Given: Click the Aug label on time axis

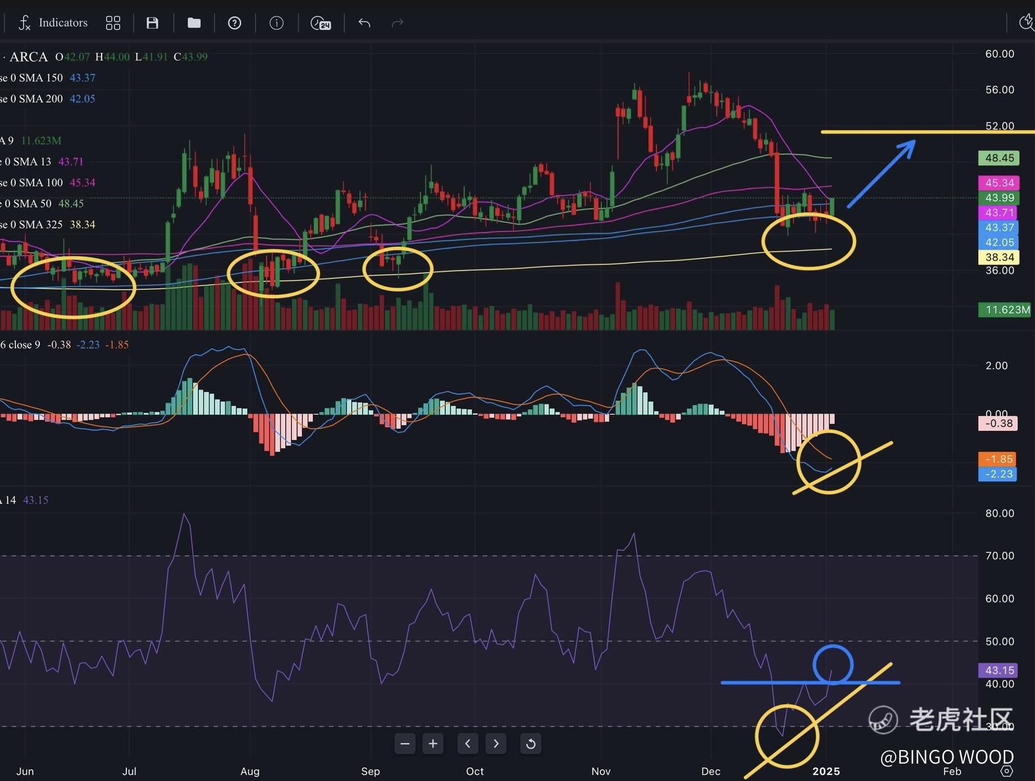Looking at the screenshot, I should [x=250, y=771].
